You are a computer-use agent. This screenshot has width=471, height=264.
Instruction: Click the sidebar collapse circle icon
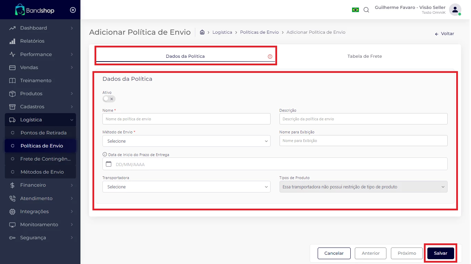pyautogui.click(x=73, y=10)
